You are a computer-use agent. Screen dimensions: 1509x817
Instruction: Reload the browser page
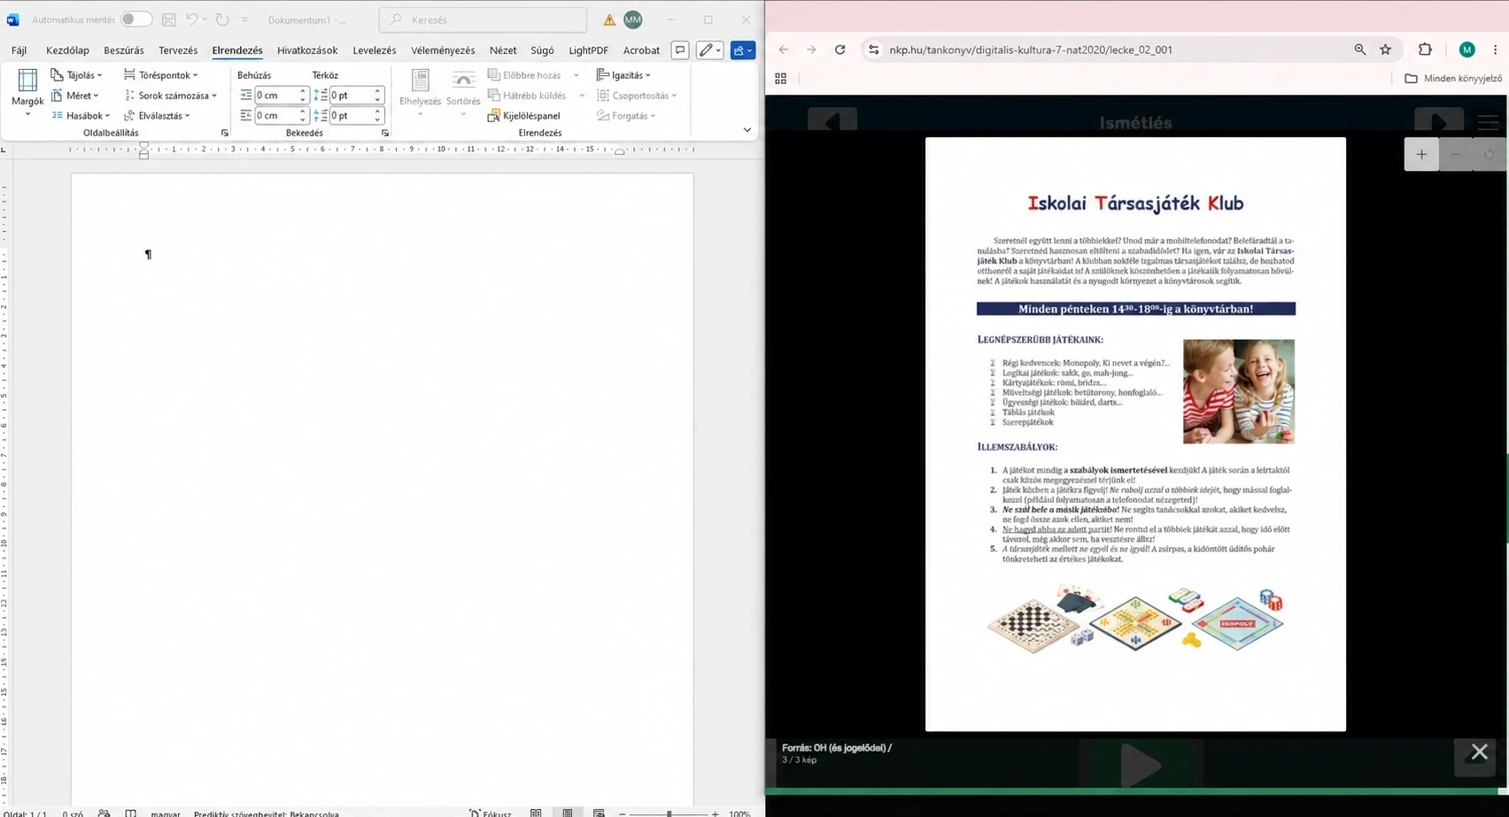tap(840, 50)
